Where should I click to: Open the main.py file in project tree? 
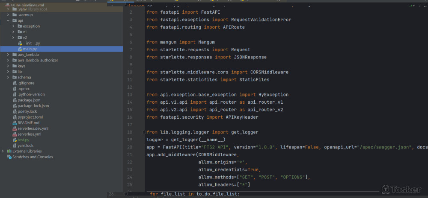click(x=30, y=49)
